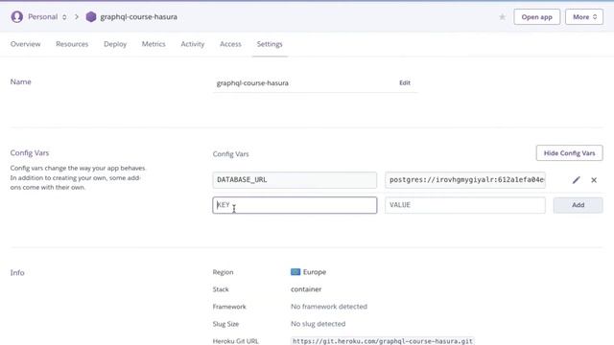The width and height of the screenshot is (614, 345).
Task: Delete DATABASE_URL with the X icon
Action: [x=594, y=180]
